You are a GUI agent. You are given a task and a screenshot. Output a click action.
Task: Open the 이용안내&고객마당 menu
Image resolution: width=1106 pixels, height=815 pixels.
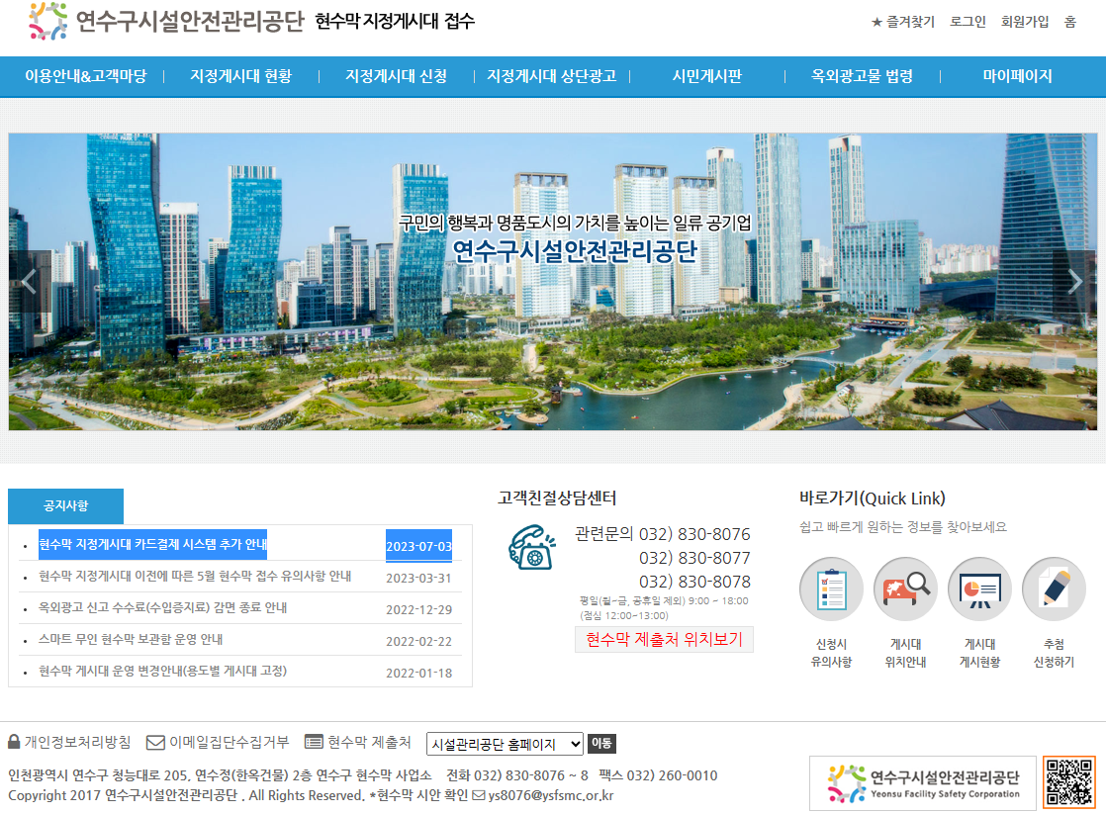[86, 76]
